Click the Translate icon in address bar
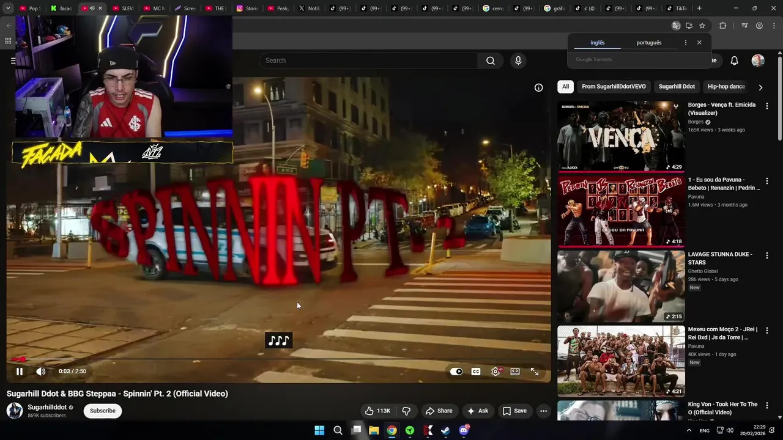Screen dimensions: 783x440 (x=675, y=26)
